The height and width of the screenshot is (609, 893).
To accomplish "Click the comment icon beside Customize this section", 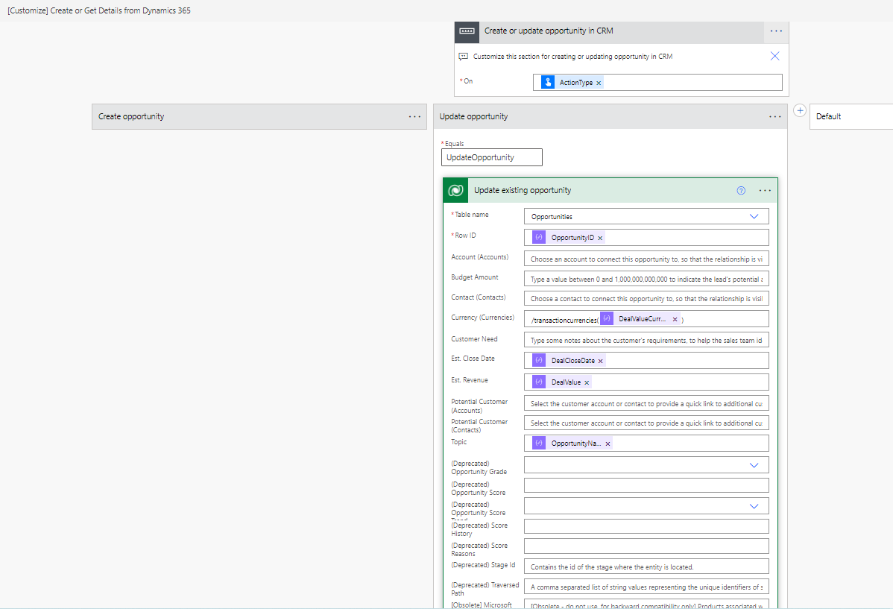I will click(x=464, y=57).
